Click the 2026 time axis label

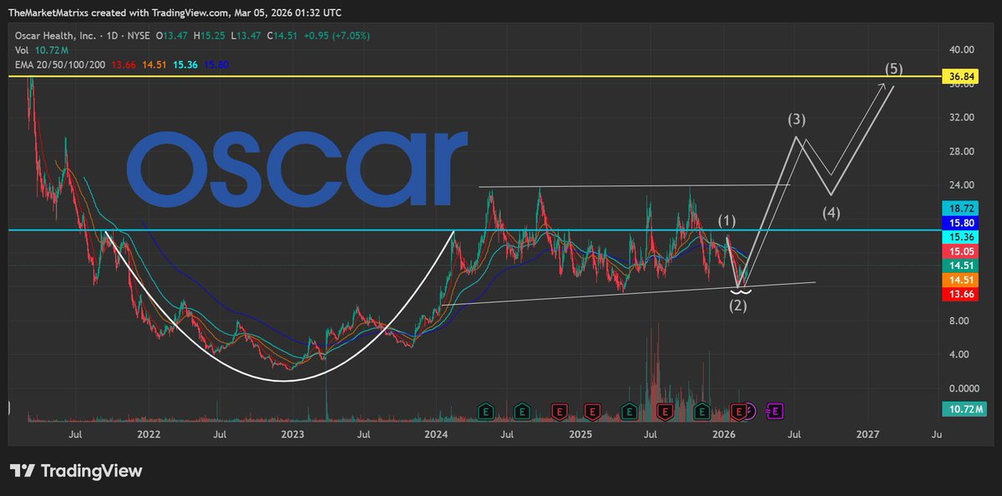[724, 434]
